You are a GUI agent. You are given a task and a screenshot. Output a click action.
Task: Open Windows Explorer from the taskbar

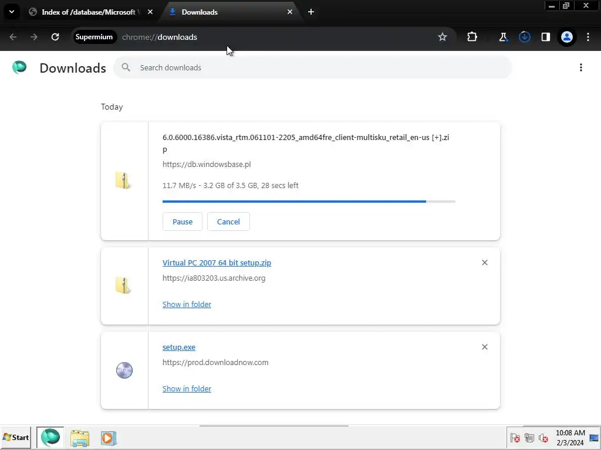pyautogui.click(x=80, y=438)
